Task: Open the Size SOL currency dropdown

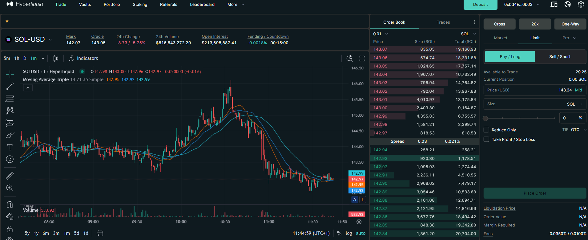Action: click(574, 104)
